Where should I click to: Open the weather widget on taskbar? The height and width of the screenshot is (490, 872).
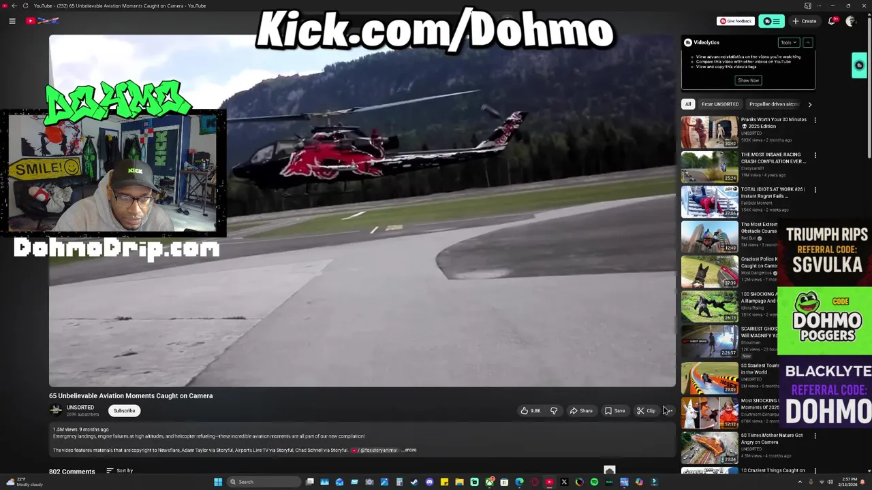[25, 482]
